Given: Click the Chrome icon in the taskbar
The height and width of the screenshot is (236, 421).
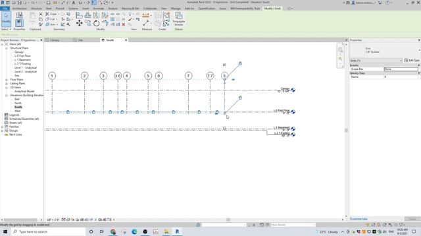Looking at the screenshot, I should tap(113, 231).
